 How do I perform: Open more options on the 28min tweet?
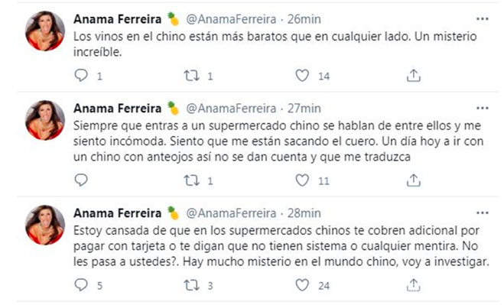coord(482,213)
